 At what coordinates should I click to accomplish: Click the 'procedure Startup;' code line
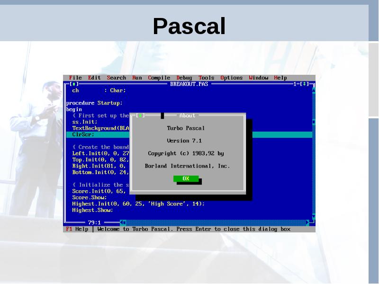(x=94, y=103)
